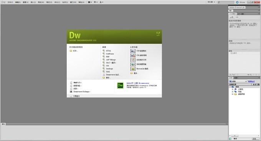261x141 pixels.
Task: Create a new JavaScript document
Action: pos(109,69)
